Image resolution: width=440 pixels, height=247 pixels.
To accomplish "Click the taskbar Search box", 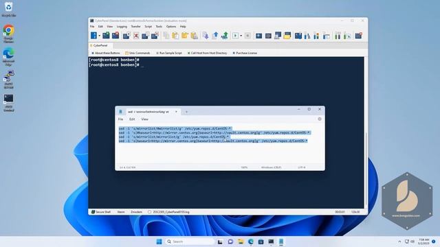I will pos(190,242).
